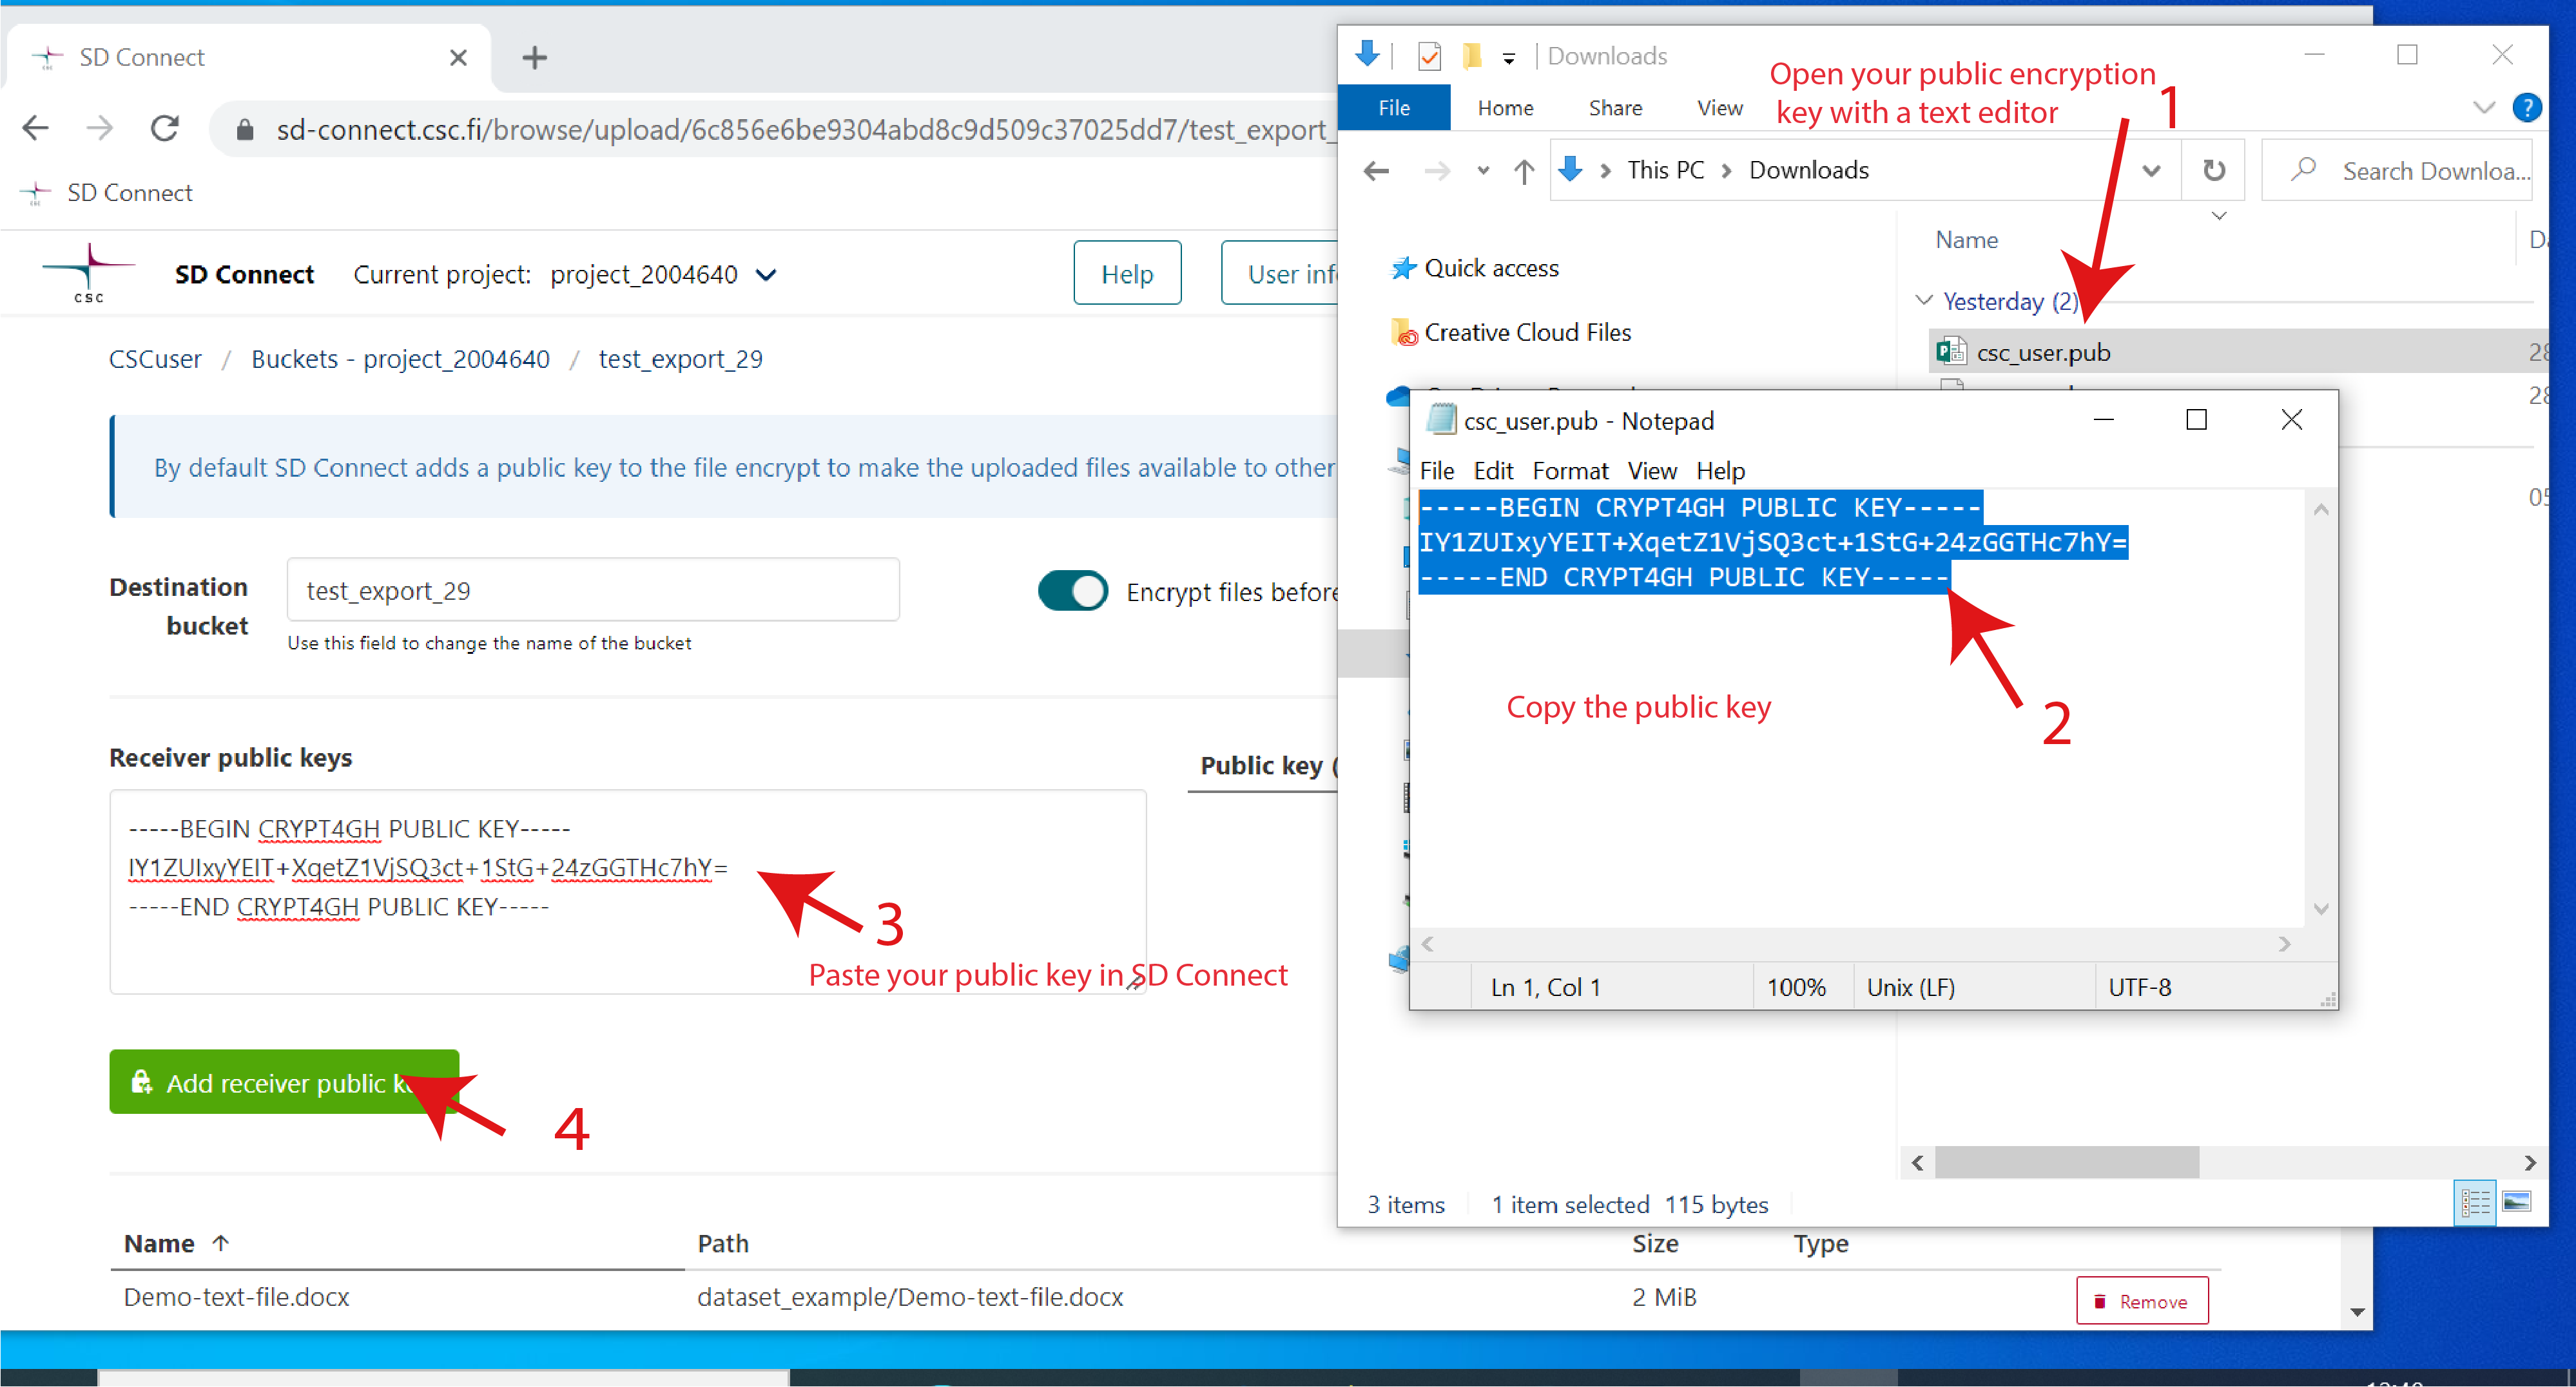Viewport: 2576px width, 1387px height.
Task: Click the Public key column header
Action: (1268, 767)
